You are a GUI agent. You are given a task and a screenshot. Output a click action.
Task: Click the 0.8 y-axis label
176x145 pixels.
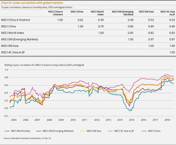click(6, 77)
